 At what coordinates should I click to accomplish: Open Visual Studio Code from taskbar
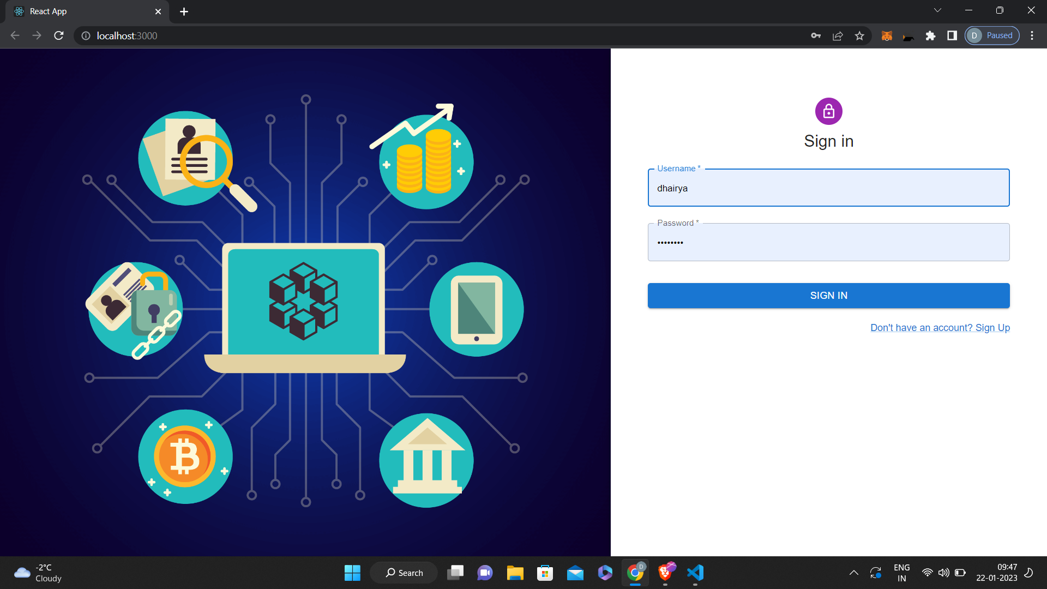pyautogui.click(x=695, y=573)
